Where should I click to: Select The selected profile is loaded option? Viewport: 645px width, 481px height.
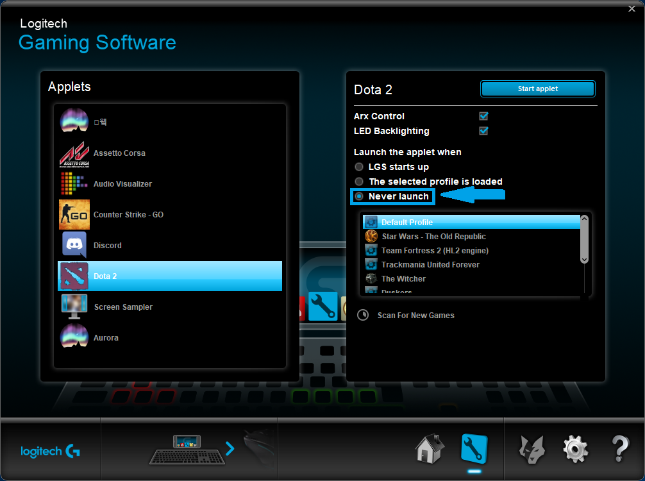point(359,181)
